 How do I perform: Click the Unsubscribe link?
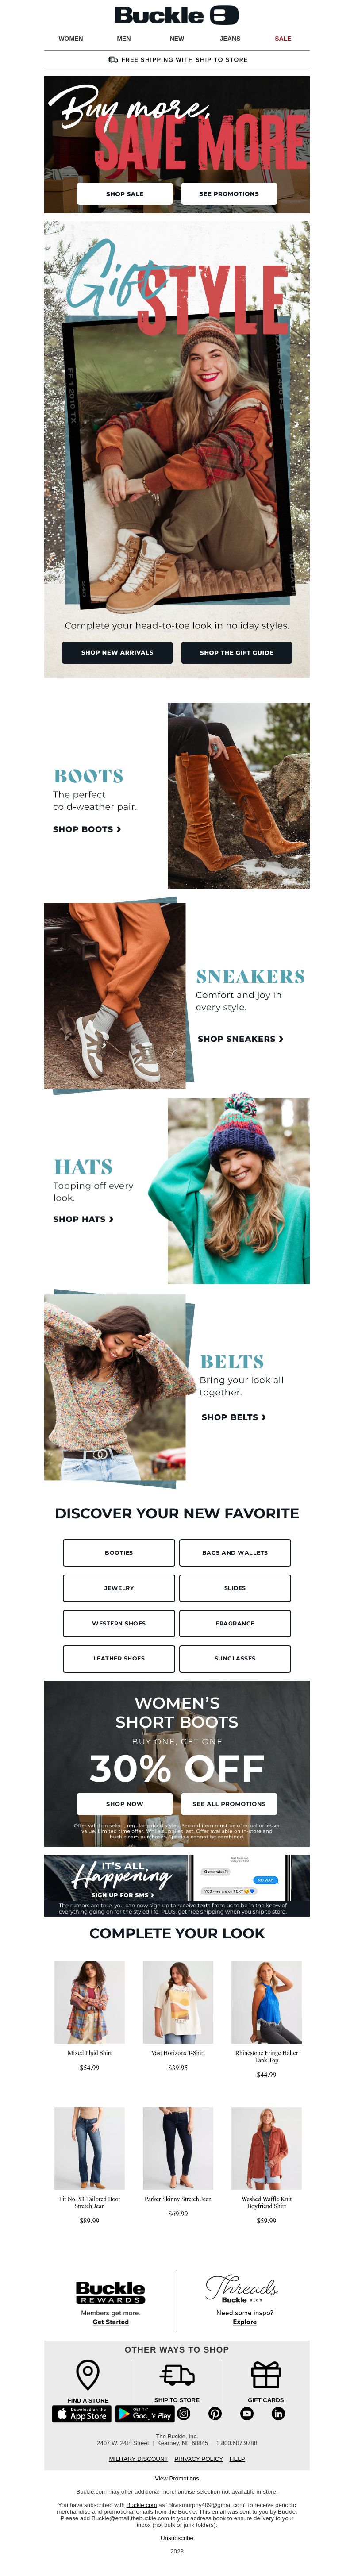click(x=177, y=2537)
